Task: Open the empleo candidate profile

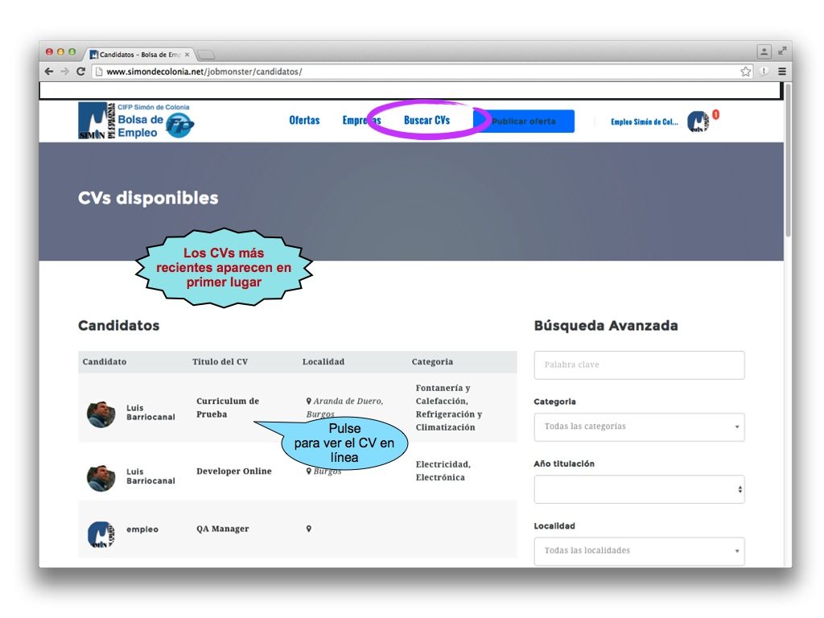Action: (142, 529)
